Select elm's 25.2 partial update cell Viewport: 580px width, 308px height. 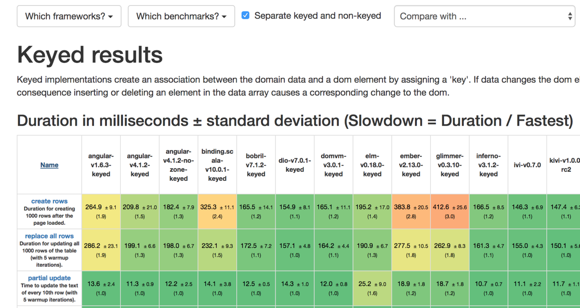click(x=372, y=288)
